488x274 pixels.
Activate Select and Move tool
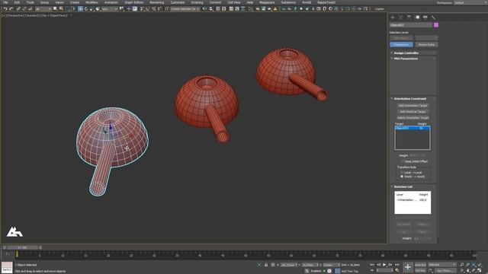click(80, 9)
